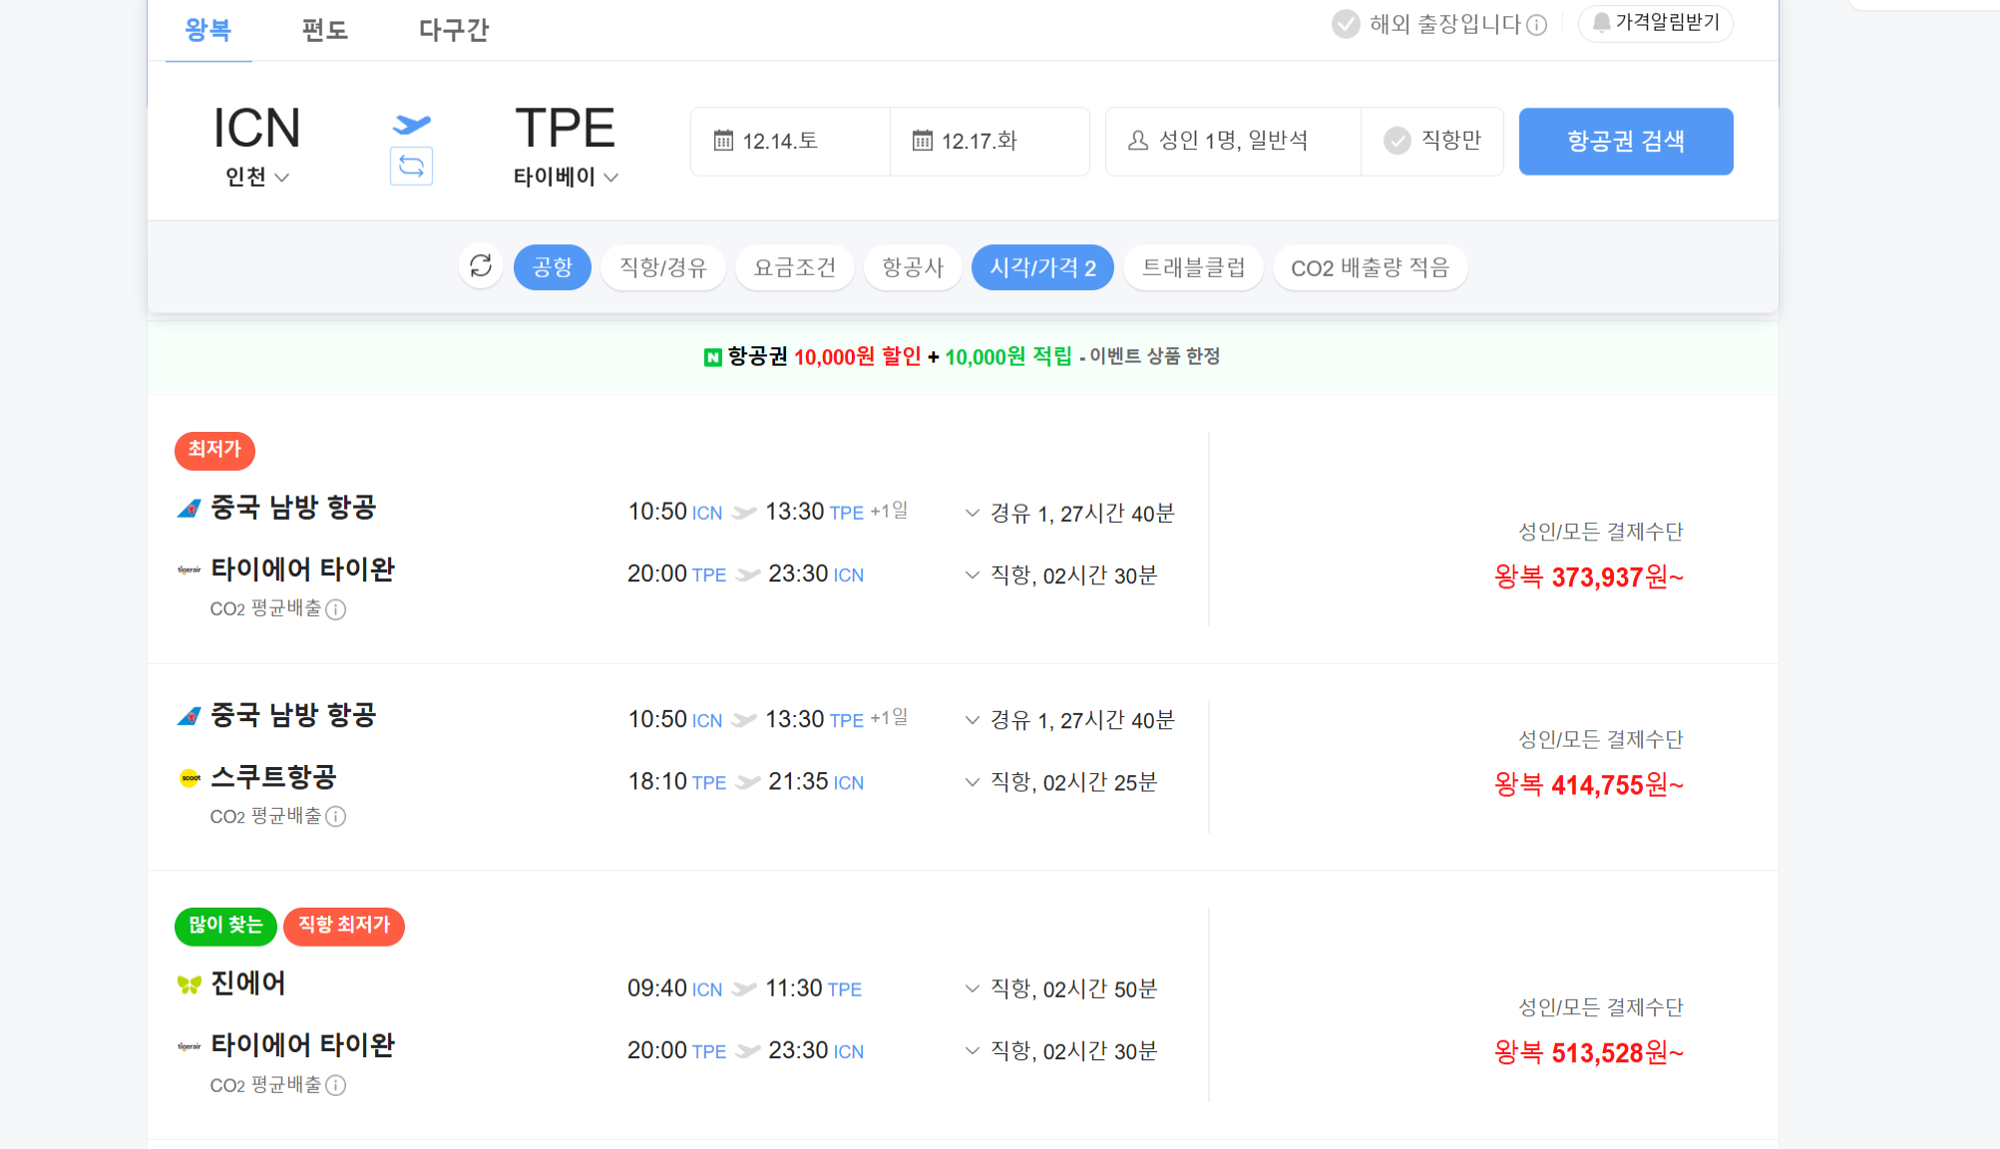Expand 경유 1, 27시간 40분 details in 373,937원 result

point(1069,514)
